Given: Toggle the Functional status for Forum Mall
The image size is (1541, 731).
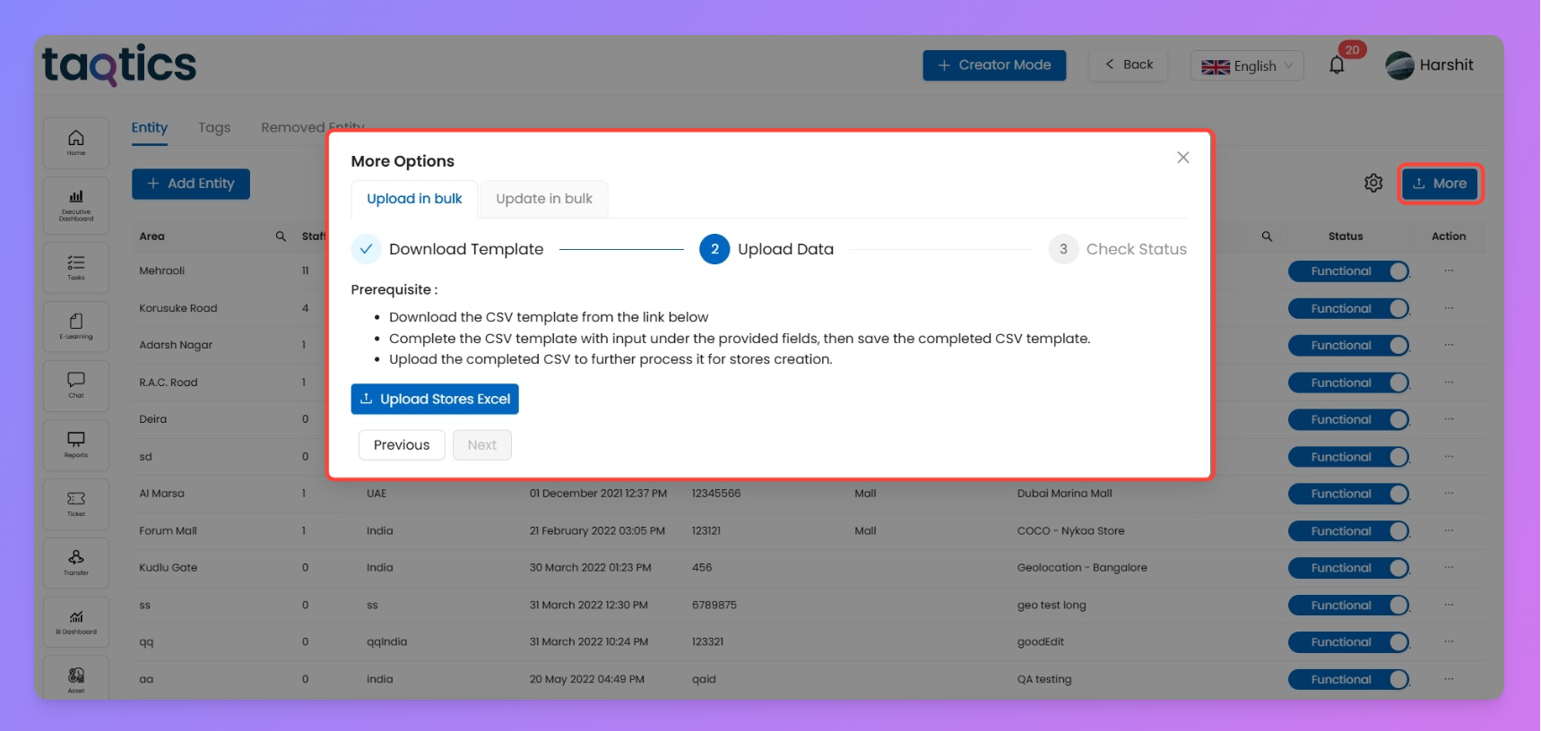Looking at the screenshot, I should point(1348,532).
